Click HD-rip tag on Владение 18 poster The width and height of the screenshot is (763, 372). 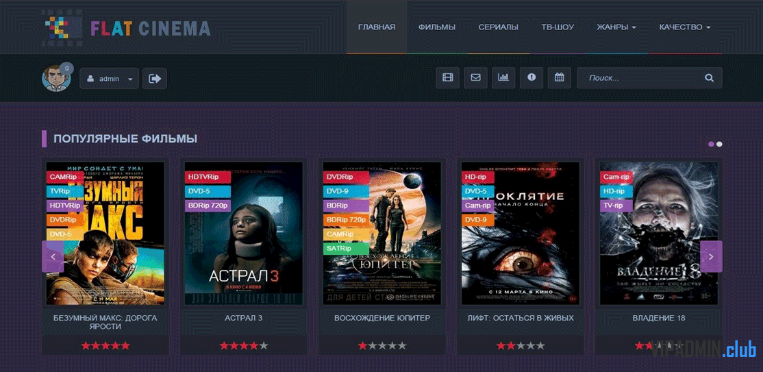(x=614, y=191)
